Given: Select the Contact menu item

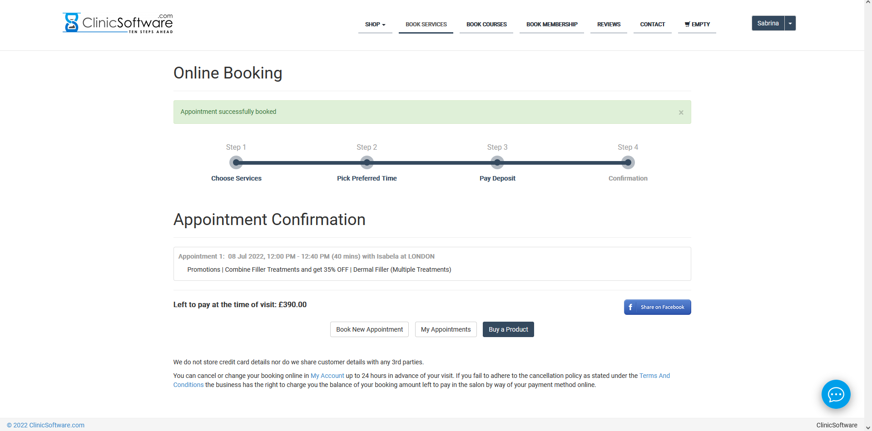Looking at the screenshot, I should (x=652, y=24).
